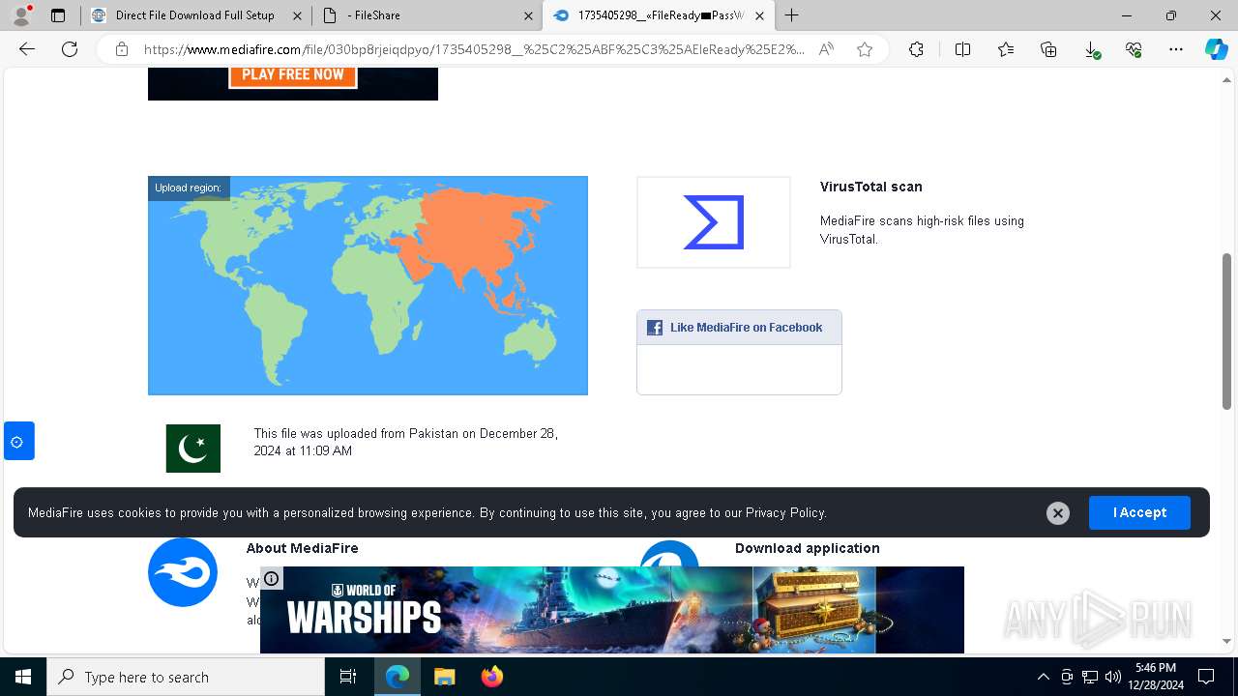Launch the Copilot sidebar
The image size is (1238, 696).
1216,49
